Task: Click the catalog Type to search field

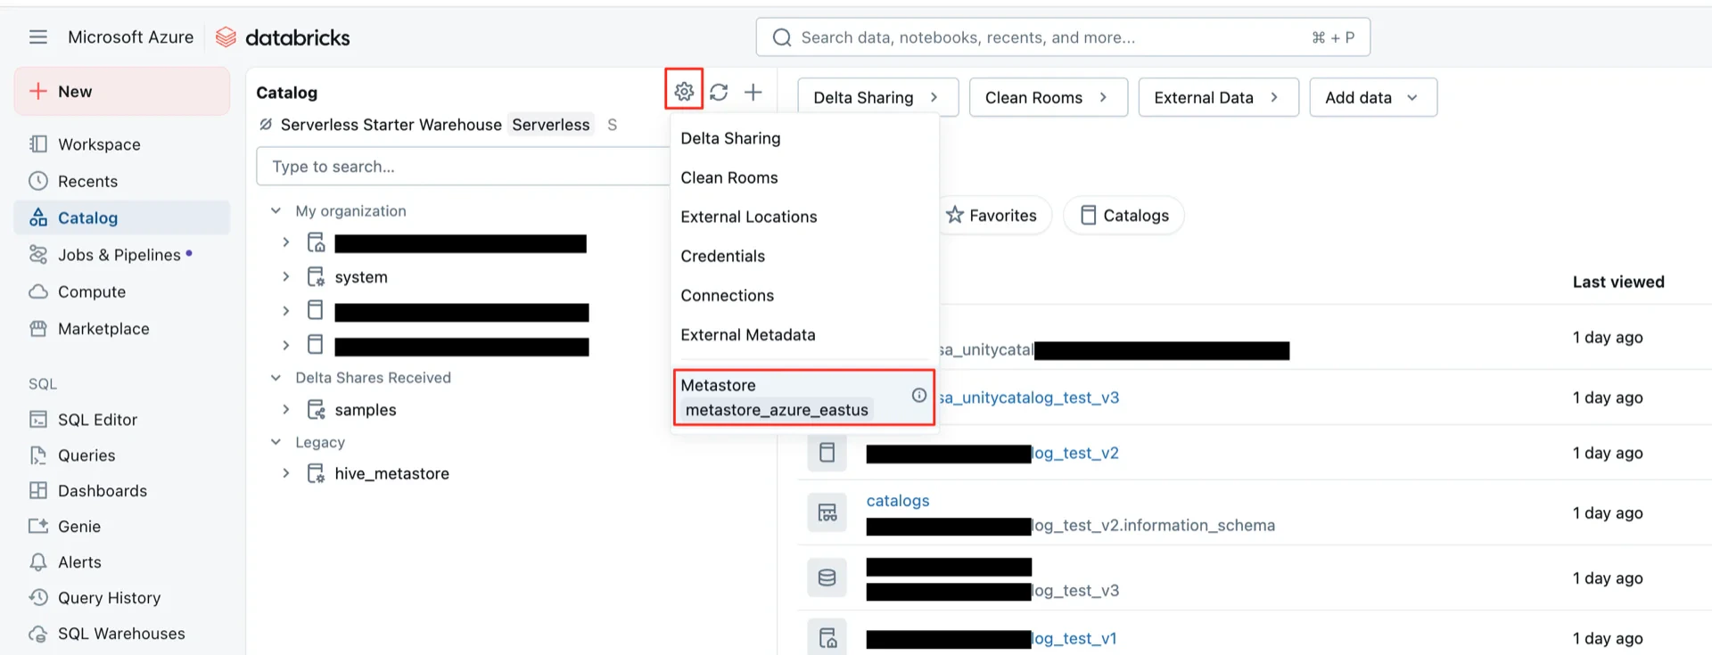Action: pos(464,167)
